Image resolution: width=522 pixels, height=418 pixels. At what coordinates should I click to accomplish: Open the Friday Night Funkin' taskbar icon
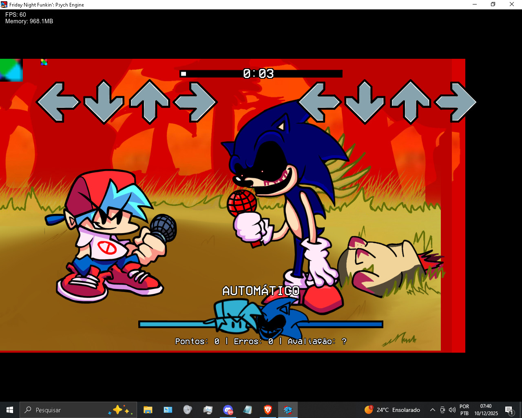point(288,410)
